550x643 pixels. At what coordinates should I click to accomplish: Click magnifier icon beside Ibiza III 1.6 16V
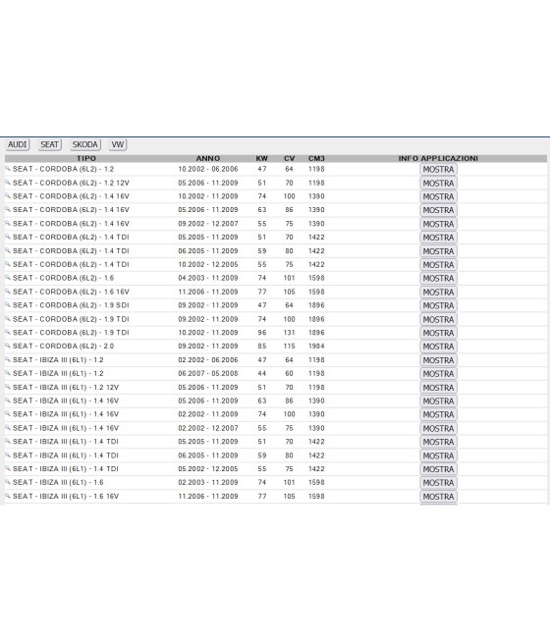point(8,496)
